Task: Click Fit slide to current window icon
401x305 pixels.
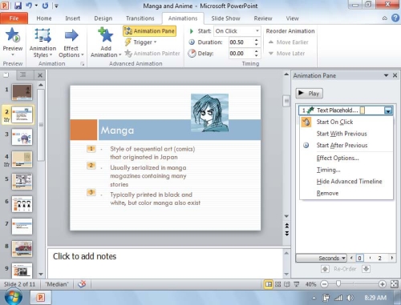Action: point(395,284)
